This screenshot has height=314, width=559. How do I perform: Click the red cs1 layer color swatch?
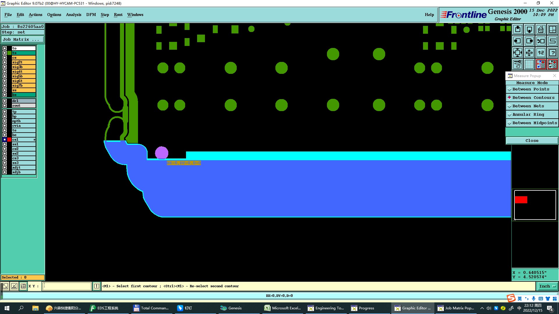9,140
